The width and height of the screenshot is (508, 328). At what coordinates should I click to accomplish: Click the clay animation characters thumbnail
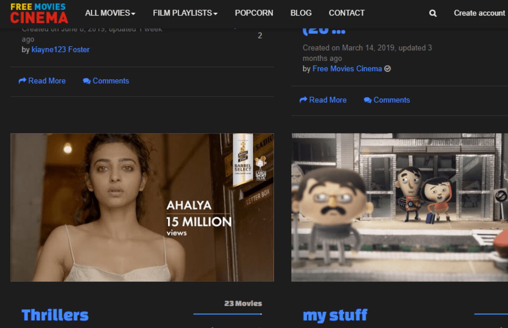399,207
